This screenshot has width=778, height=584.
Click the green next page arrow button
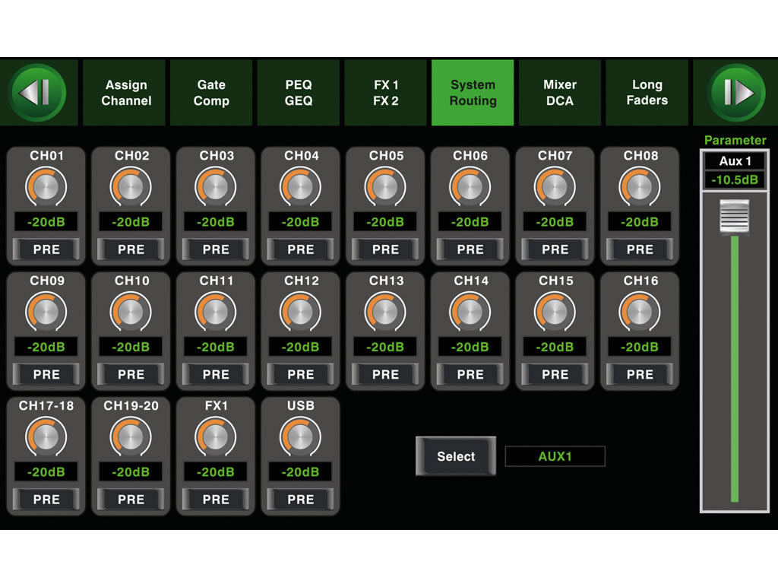pos(735,93)
